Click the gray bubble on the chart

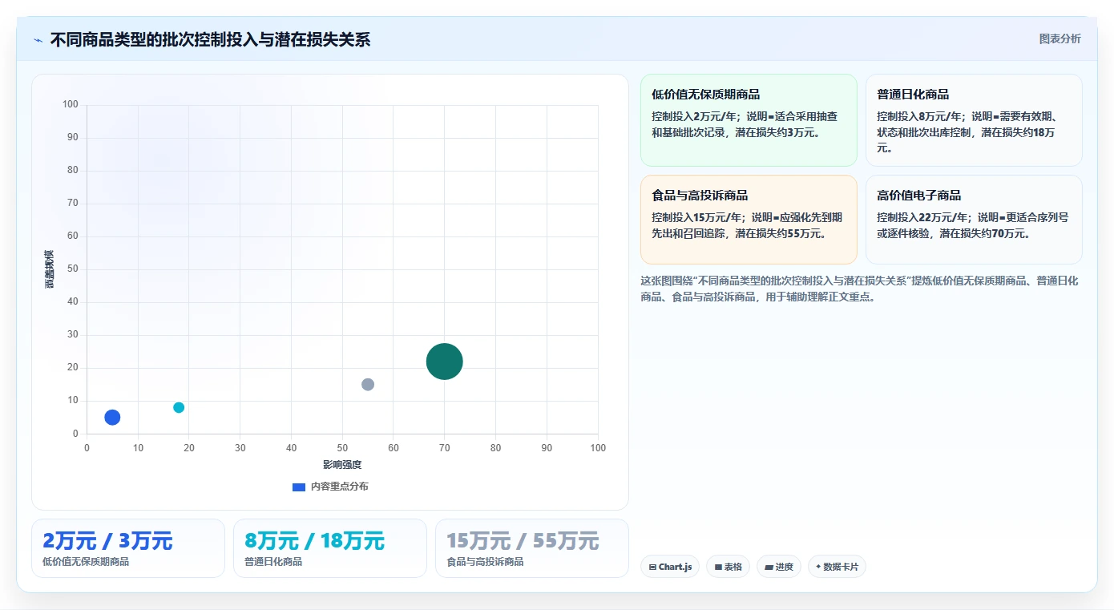click(368, 384)
